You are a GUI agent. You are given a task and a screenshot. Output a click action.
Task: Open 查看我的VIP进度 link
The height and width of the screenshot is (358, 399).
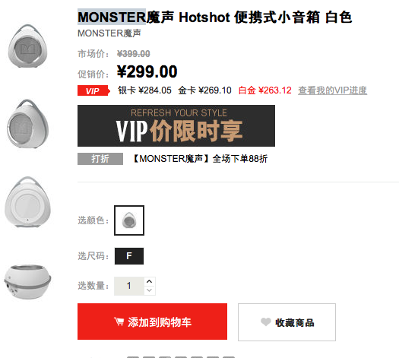332,90
